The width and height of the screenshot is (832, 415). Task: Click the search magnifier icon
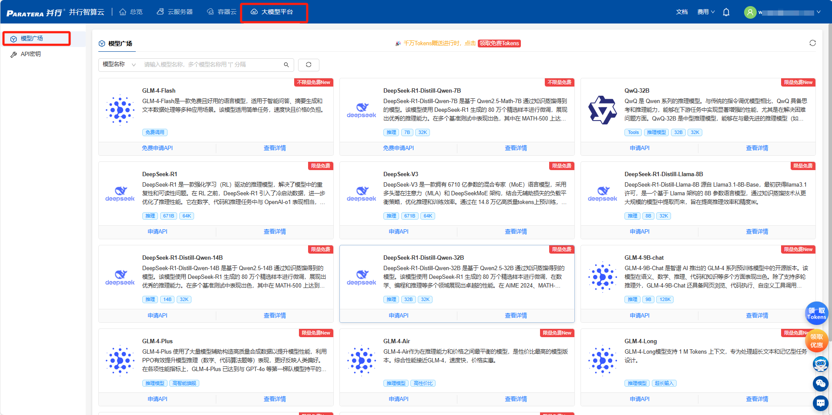click(286, 65)
